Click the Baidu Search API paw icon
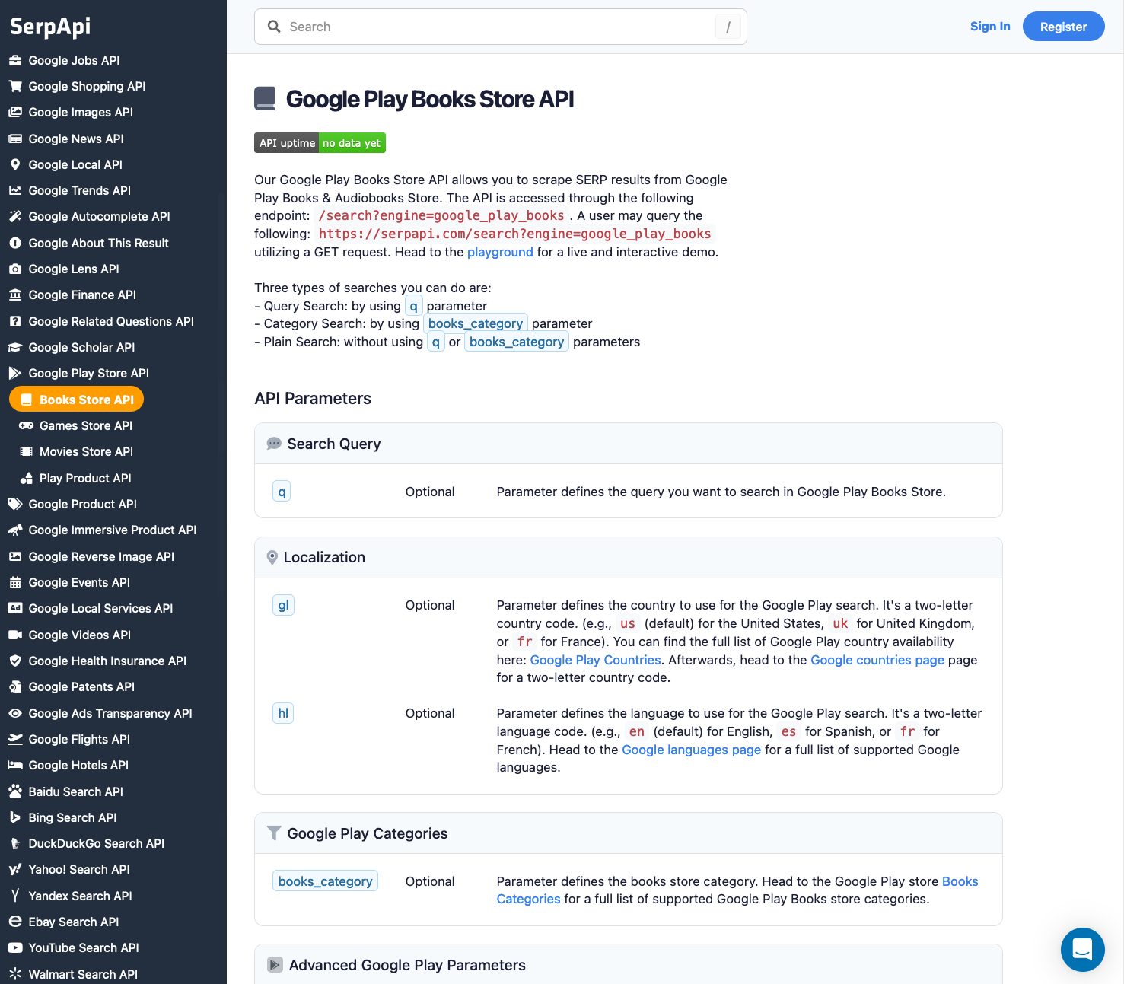The image size is (1124, 984). point(15,791)
